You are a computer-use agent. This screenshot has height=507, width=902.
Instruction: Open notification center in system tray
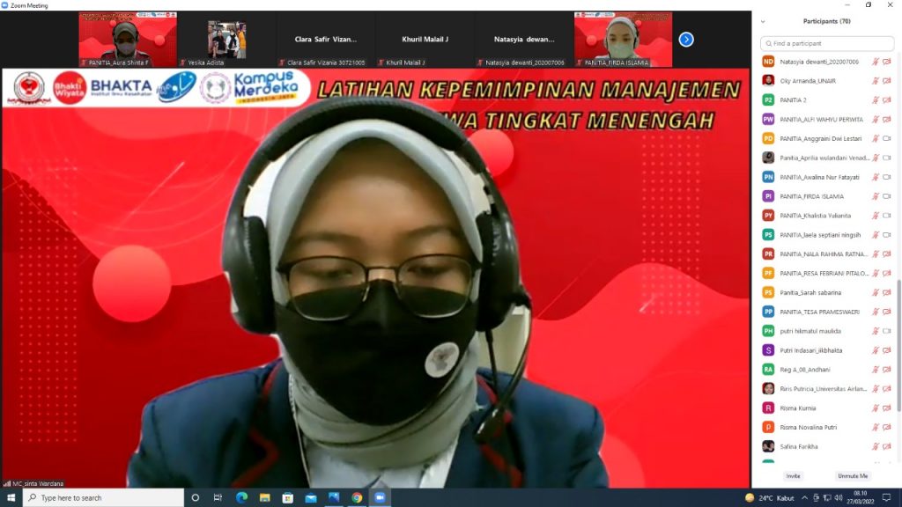pos(886,498)
